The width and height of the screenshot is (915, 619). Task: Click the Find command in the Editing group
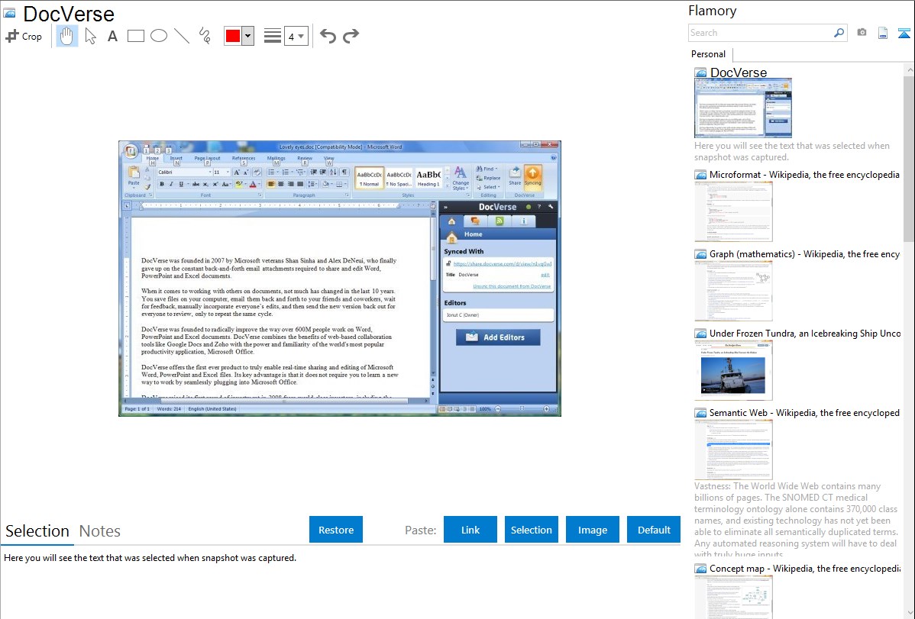487,169
